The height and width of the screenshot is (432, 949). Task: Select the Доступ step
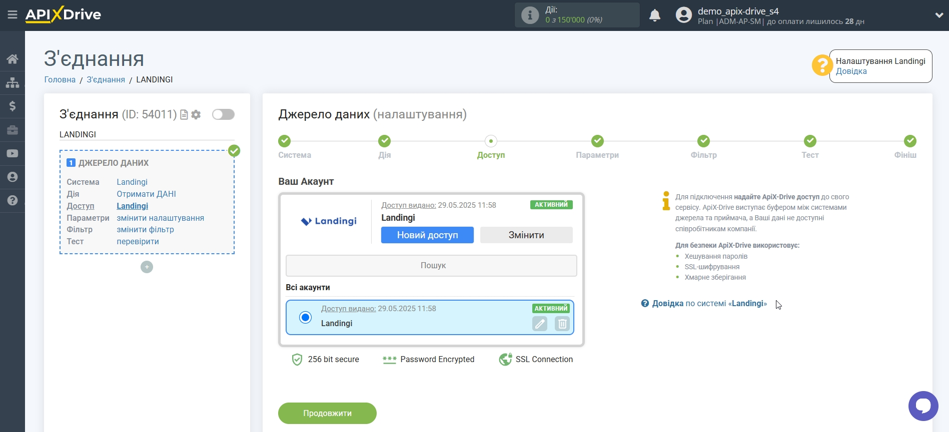click(x=491, y=141)
